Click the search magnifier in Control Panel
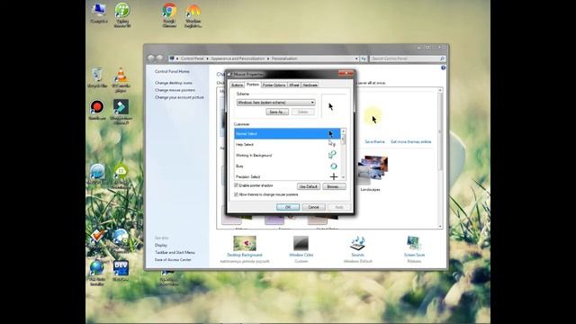 point(442,58)
